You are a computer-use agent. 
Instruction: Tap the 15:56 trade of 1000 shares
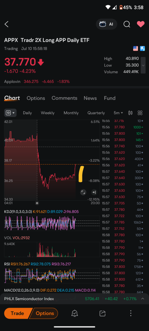(122, 127)
